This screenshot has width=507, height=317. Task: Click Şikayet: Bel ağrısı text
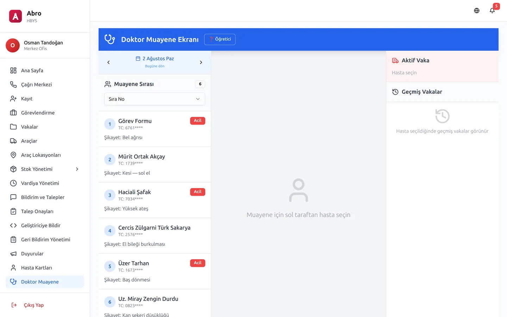(x=123, y=137)
